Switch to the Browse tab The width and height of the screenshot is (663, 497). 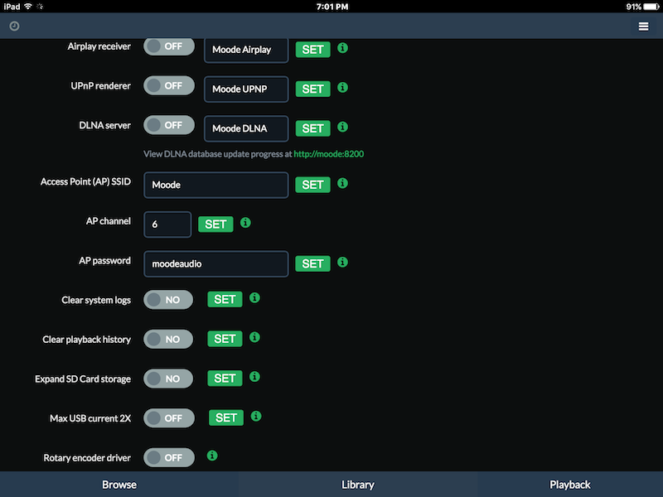(119, 485)
